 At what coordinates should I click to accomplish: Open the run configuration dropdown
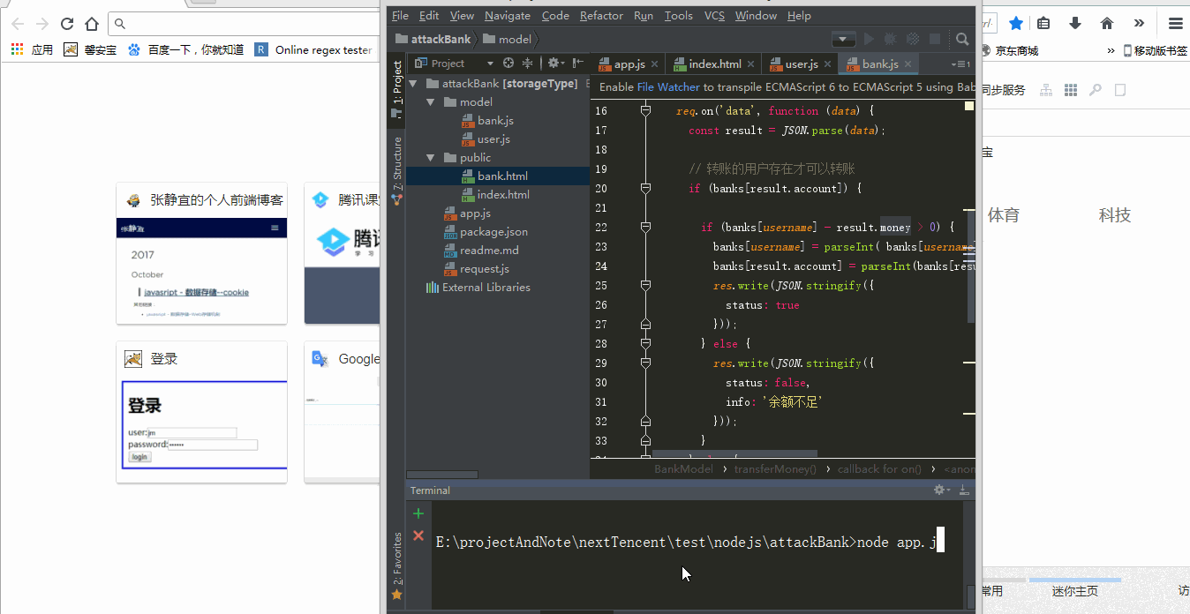pos(844,40)
